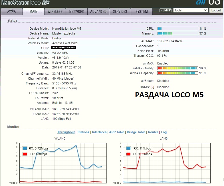This screenshot has width=224, height=186.
Task: Click the blue RX swatch in WLAN0 legend
Action: coord(25,148)
